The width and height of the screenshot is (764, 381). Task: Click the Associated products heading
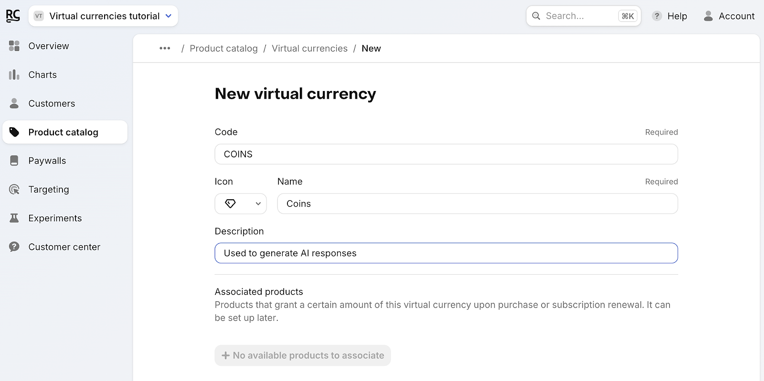(259, 291)
